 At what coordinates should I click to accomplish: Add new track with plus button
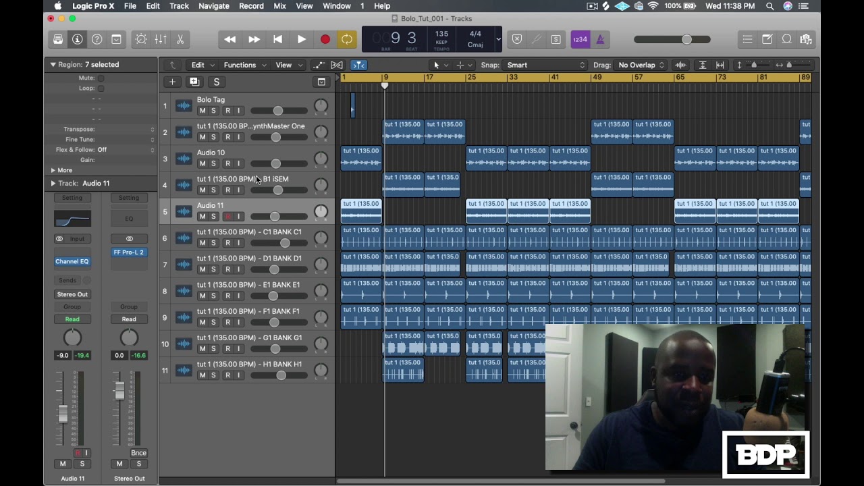[172, 82]
